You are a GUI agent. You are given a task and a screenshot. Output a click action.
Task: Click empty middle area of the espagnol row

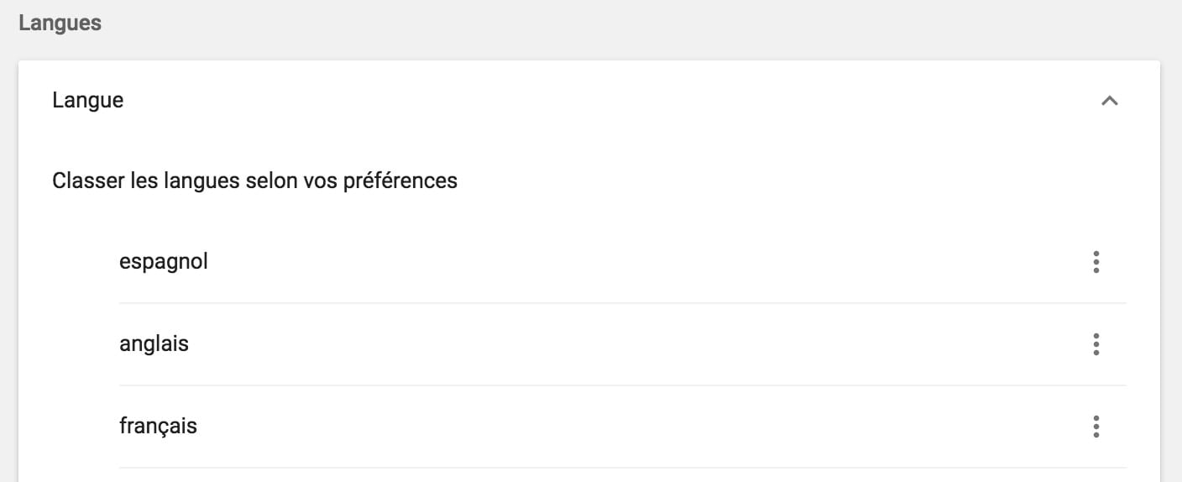(x=621, y=262)
